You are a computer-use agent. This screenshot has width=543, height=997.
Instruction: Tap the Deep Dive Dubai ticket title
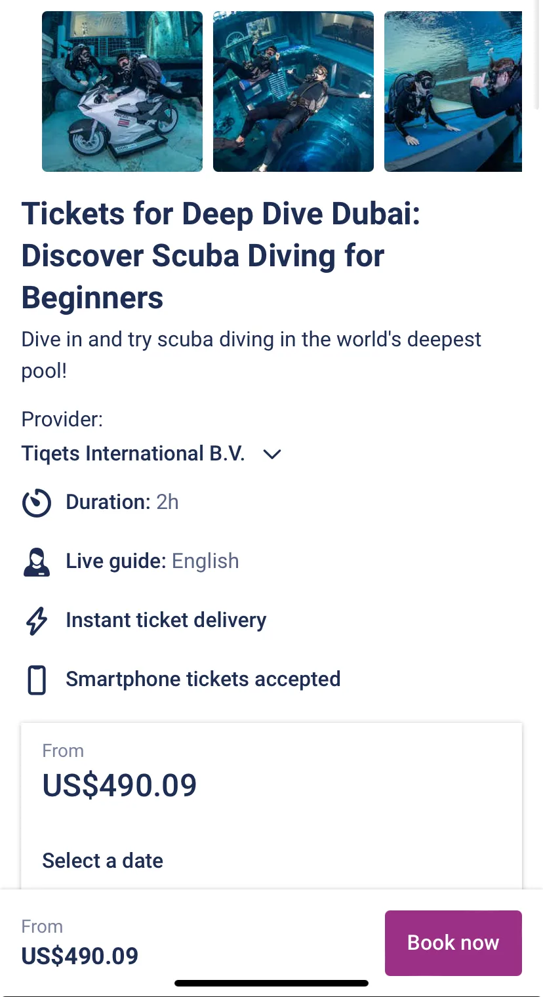tap(220, 256)
